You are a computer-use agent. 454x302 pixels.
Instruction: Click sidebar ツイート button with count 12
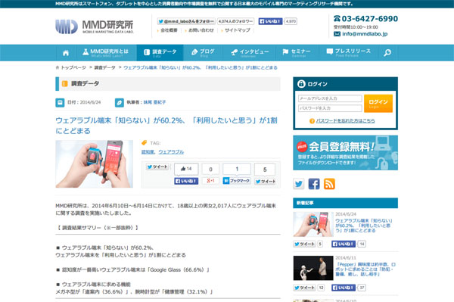pos(304,288)
